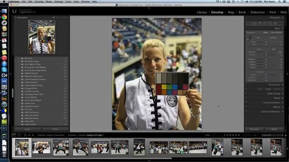Image resolution: width=289 pixels, height=162 pixels.
Task: Select the Crop Overlay tool
Action: tap(248, 23)
